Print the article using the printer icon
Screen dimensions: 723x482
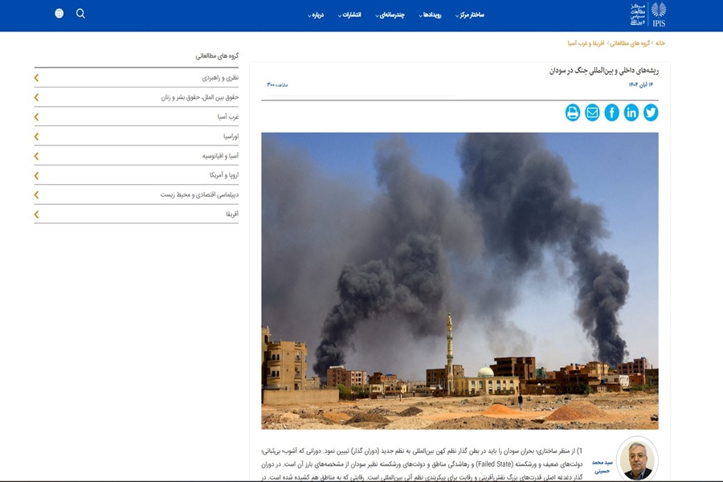tap(573, 112)
